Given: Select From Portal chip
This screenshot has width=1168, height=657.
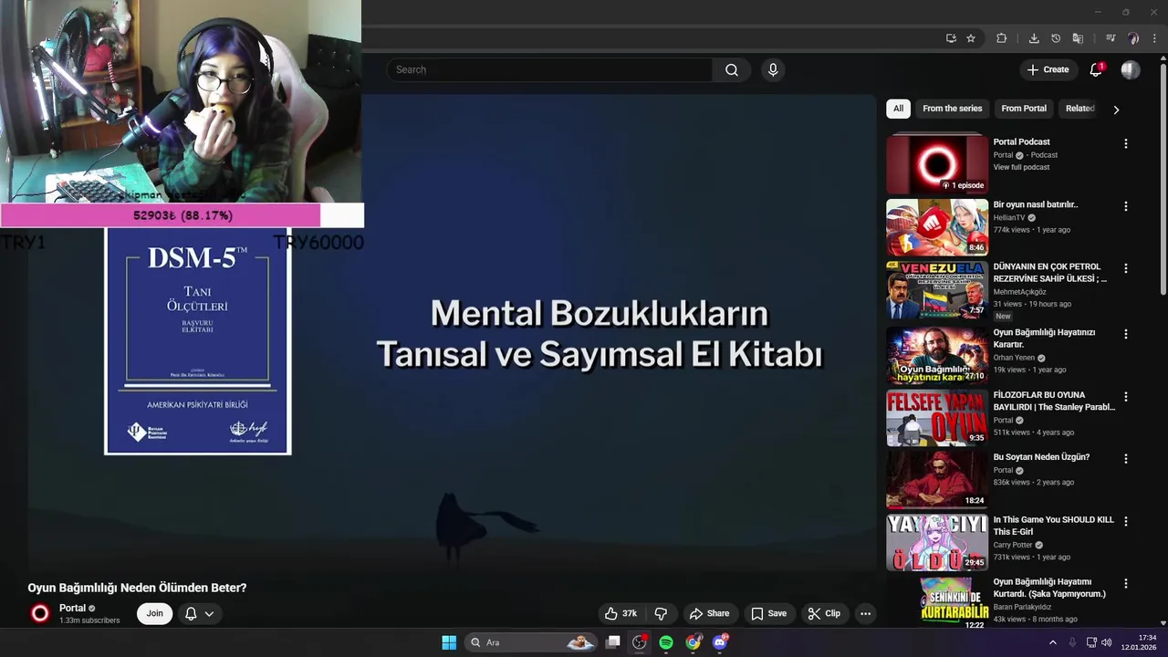Looking at the screenshot, I should click(x=1024, y=109).
